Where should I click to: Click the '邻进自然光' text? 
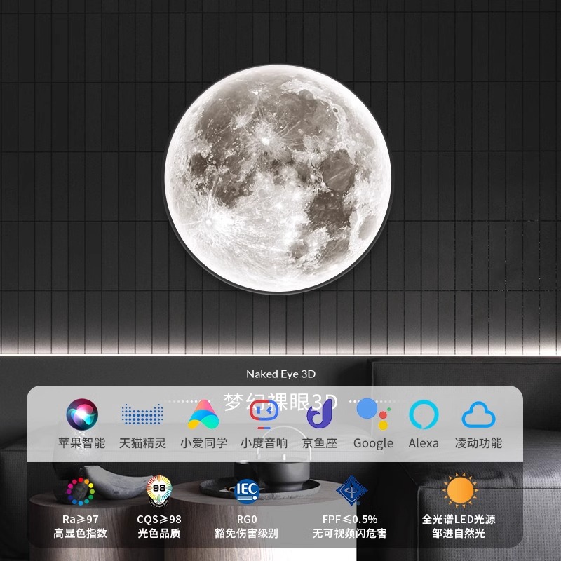pyautogui.click(x=459, y=533)
